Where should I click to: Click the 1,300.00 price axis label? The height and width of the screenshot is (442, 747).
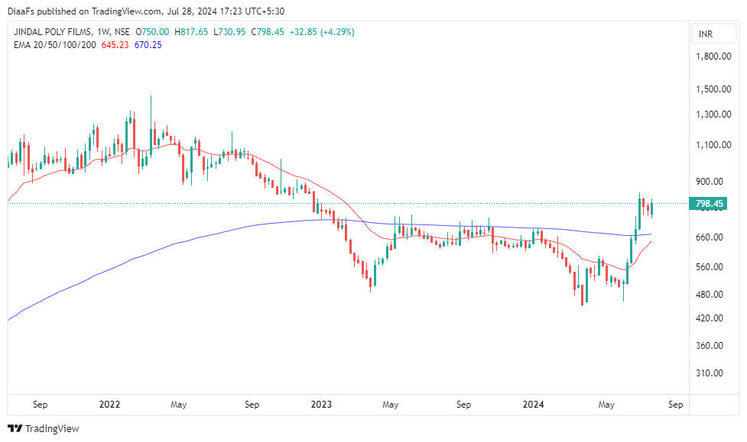pyautogui.click(x=713, y=115)
